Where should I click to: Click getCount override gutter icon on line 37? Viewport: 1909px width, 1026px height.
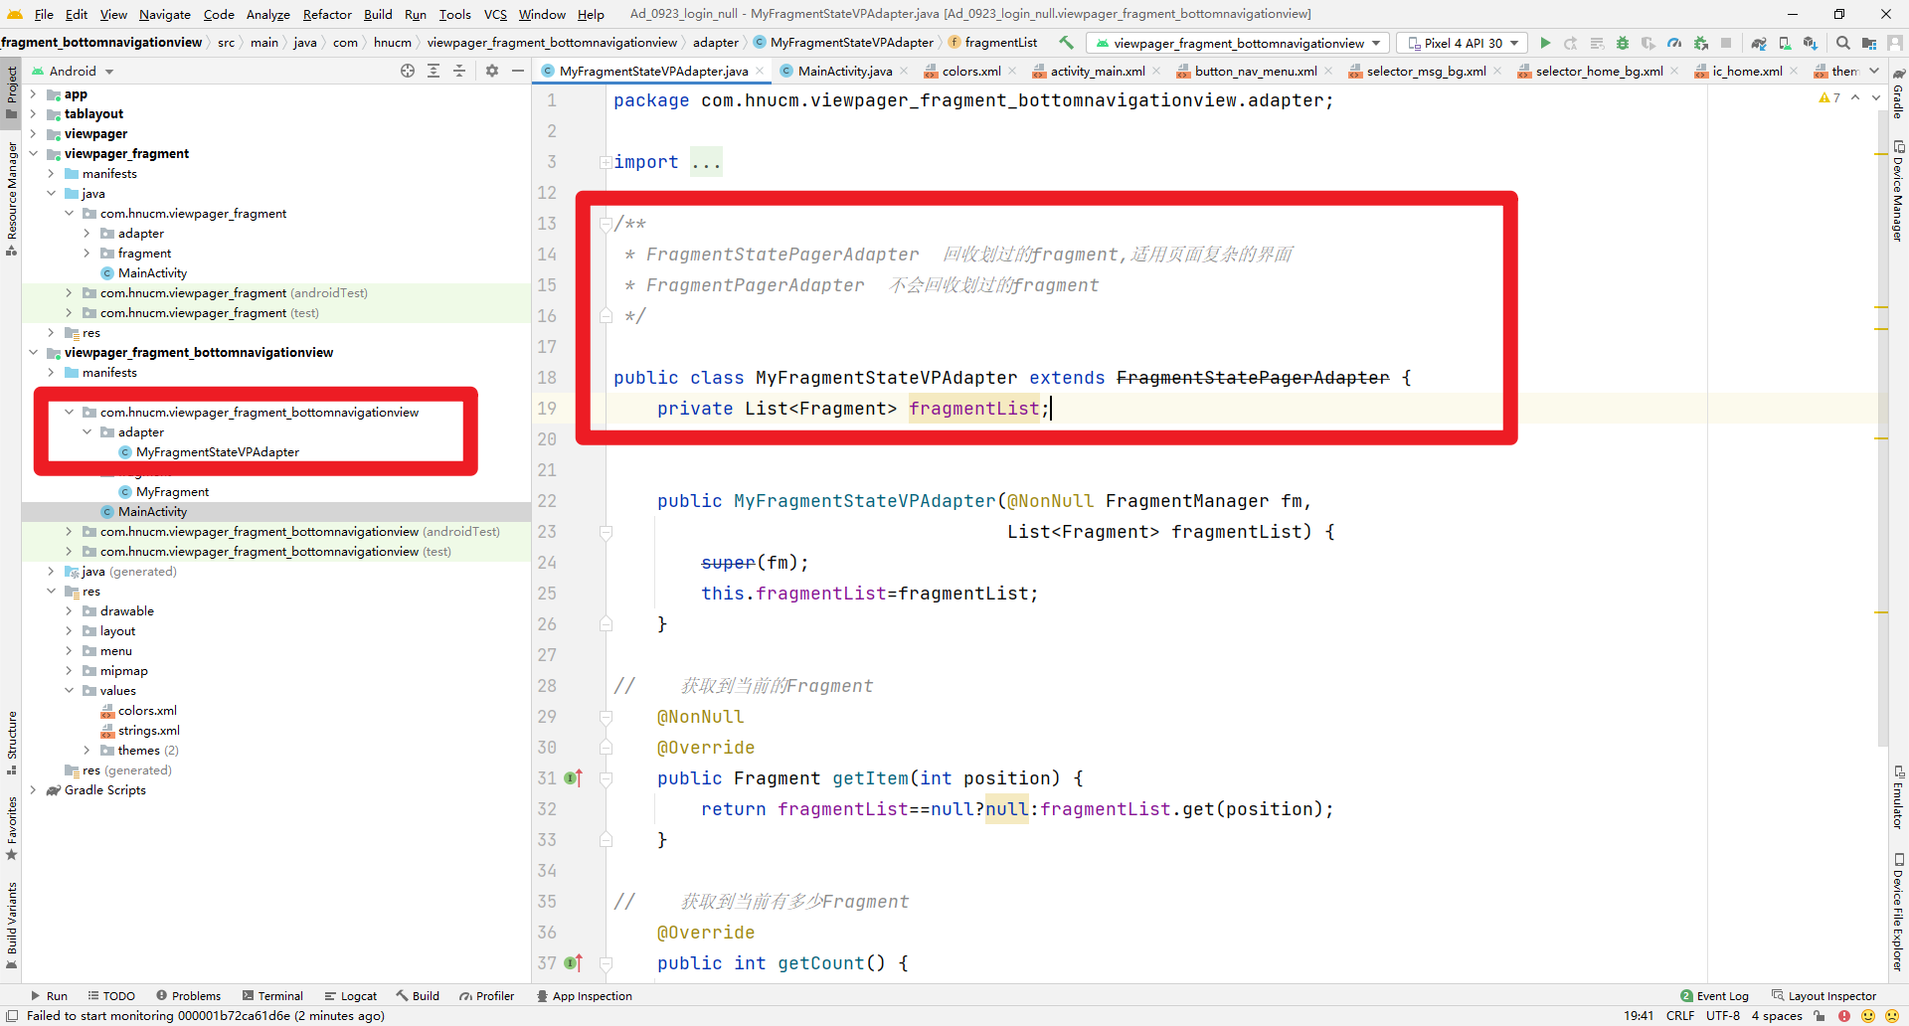pyautogui.click(x=574, y=963)
